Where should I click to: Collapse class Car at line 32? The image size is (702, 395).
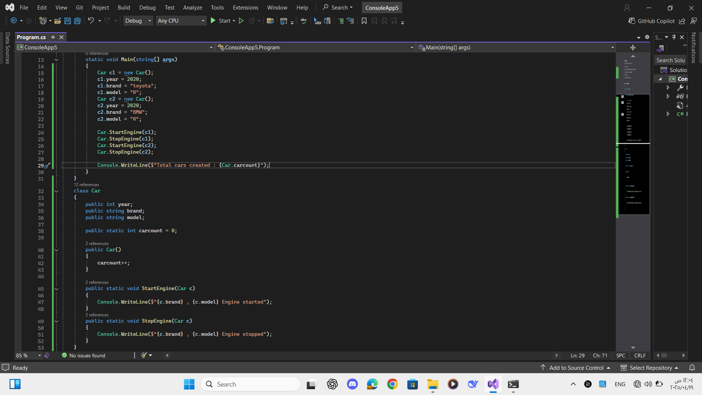56,191
